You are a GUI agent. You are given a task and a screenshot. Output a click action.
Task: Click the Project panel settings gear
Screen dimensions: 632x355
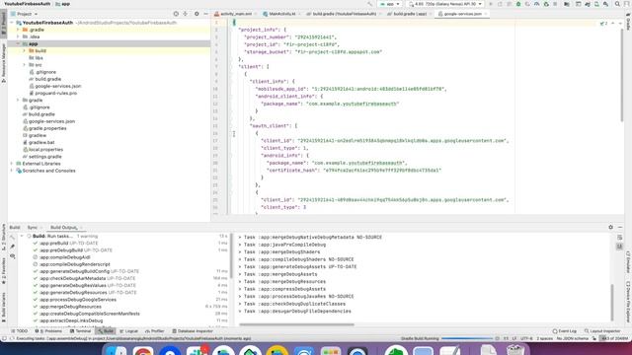coord(197,14)
